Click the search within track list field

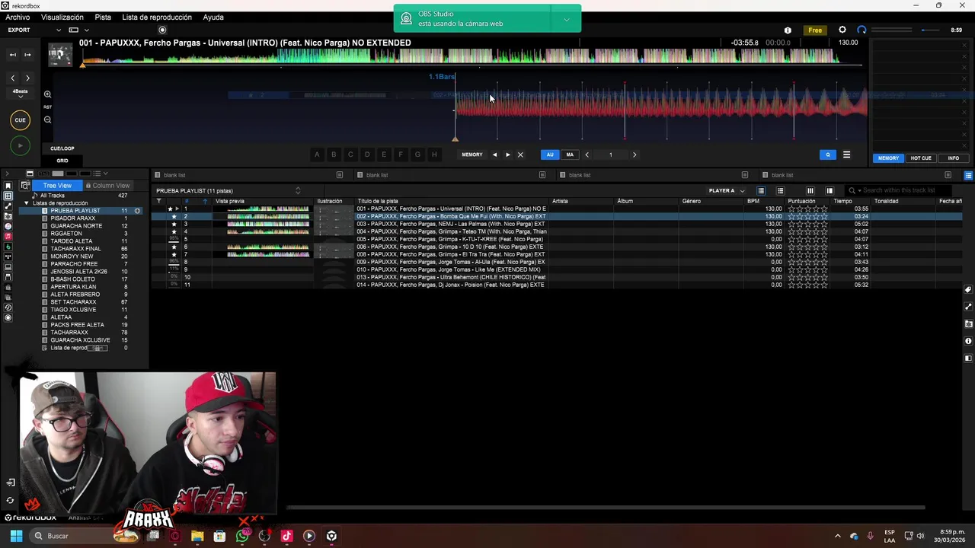[899, 190]
